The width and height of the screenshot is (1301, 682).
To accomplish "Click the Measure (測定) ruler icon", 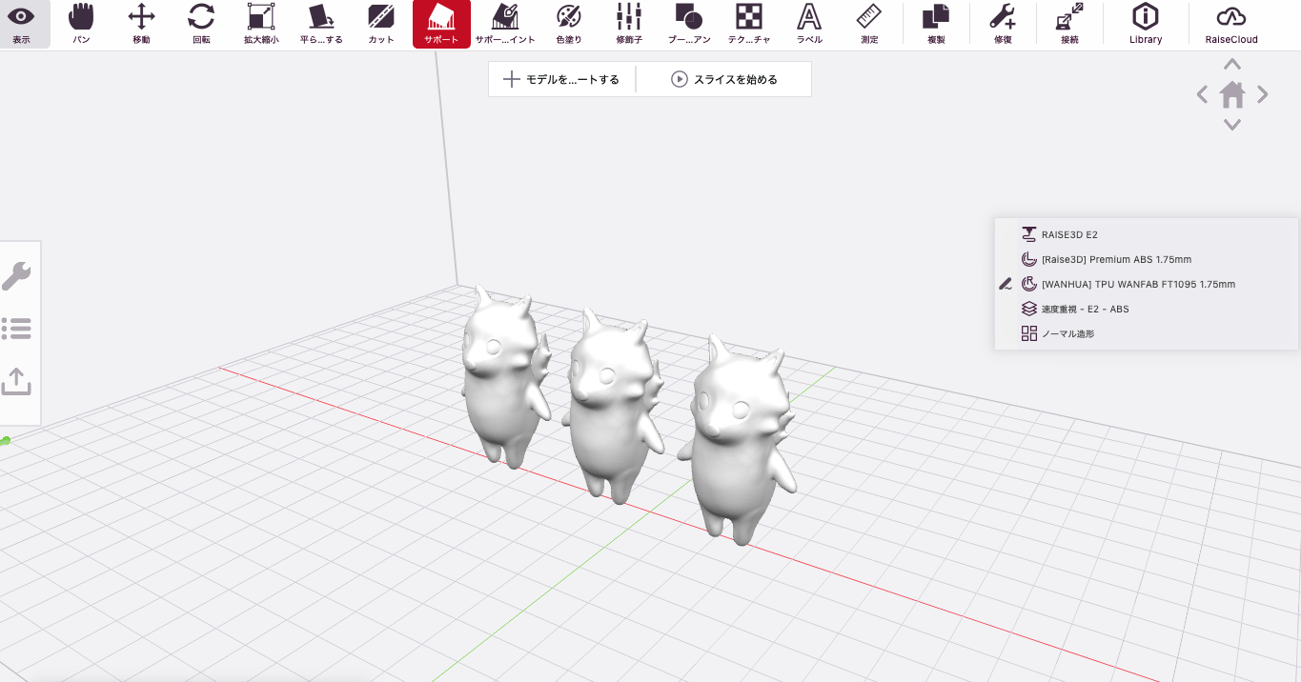I will coord(868,23).
